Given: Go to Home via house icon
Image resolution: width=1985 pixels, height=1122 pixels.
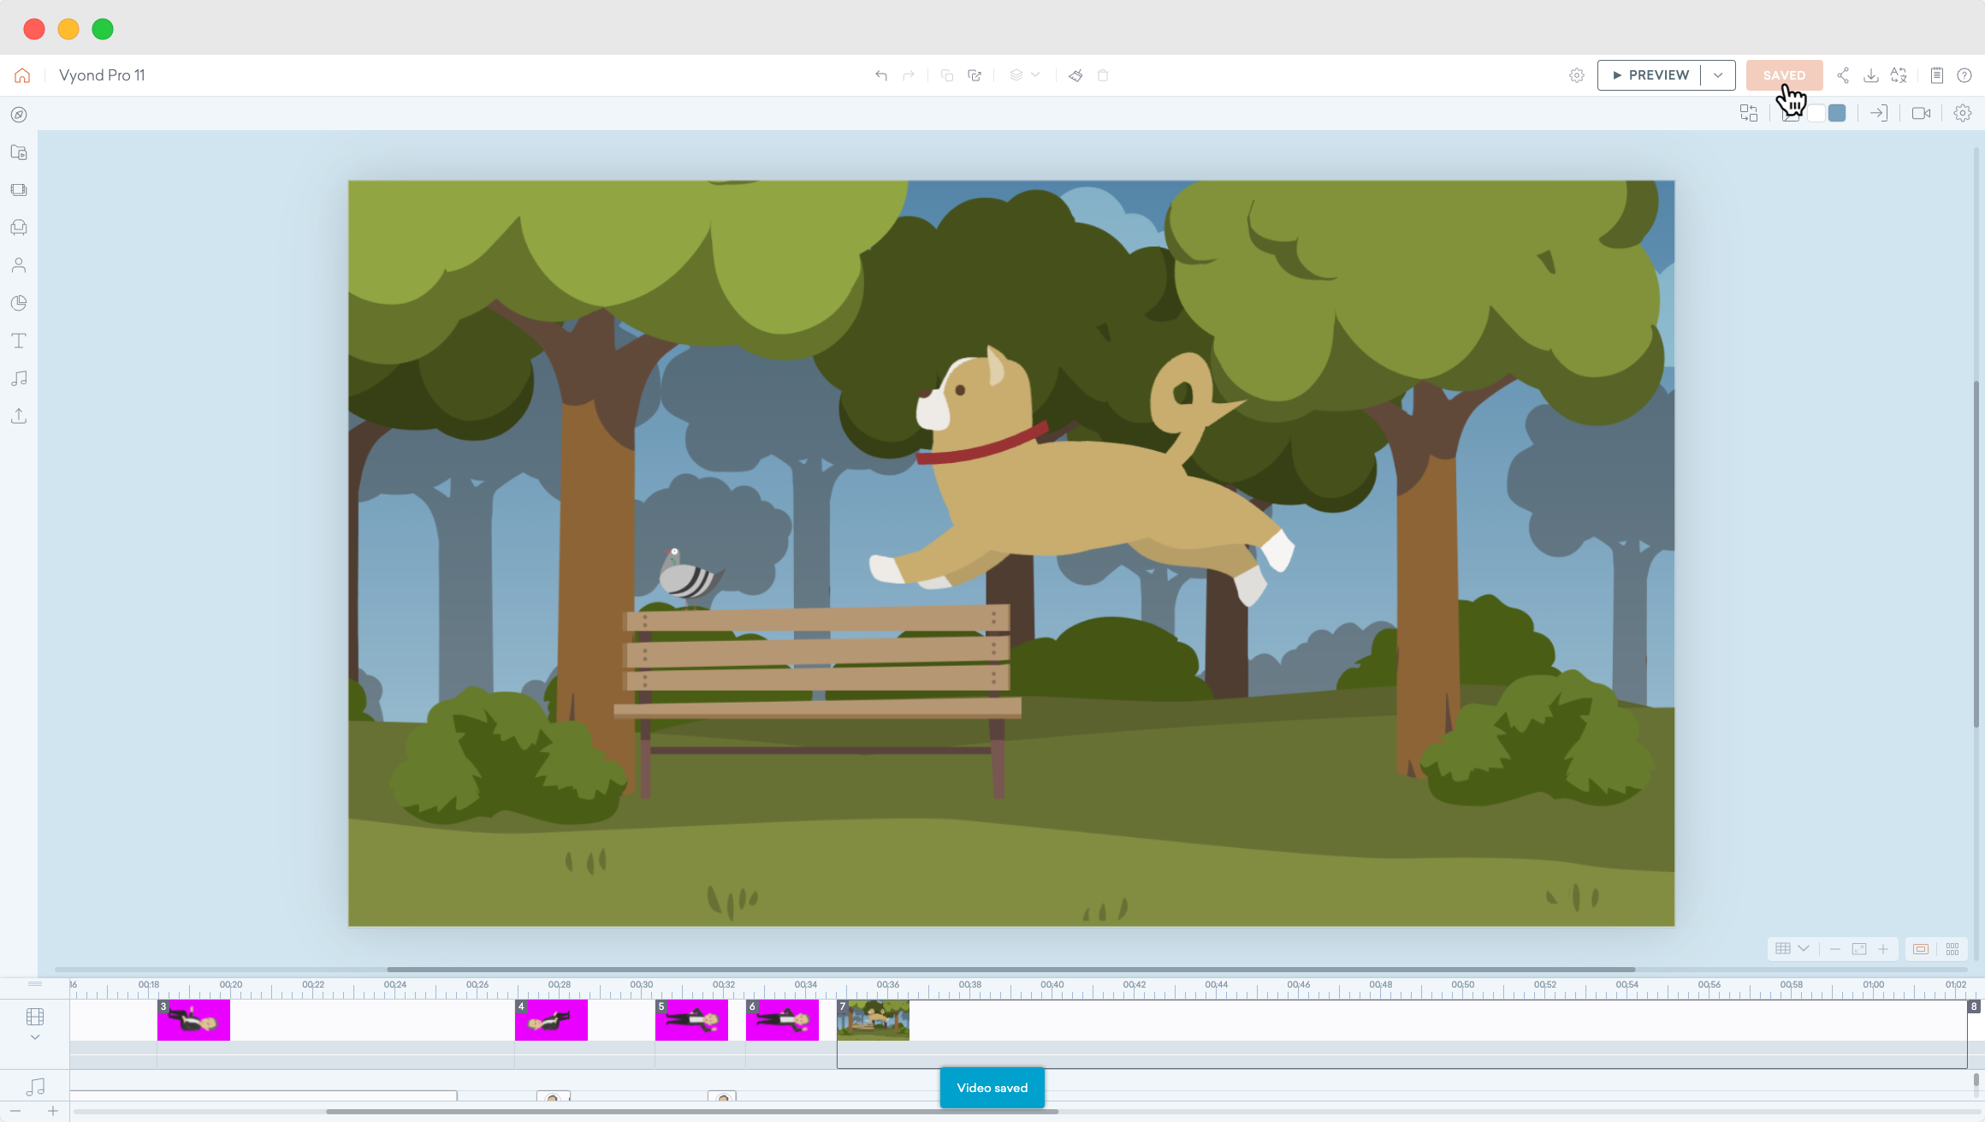Looking at the screenshot, I should click(22, 75).
